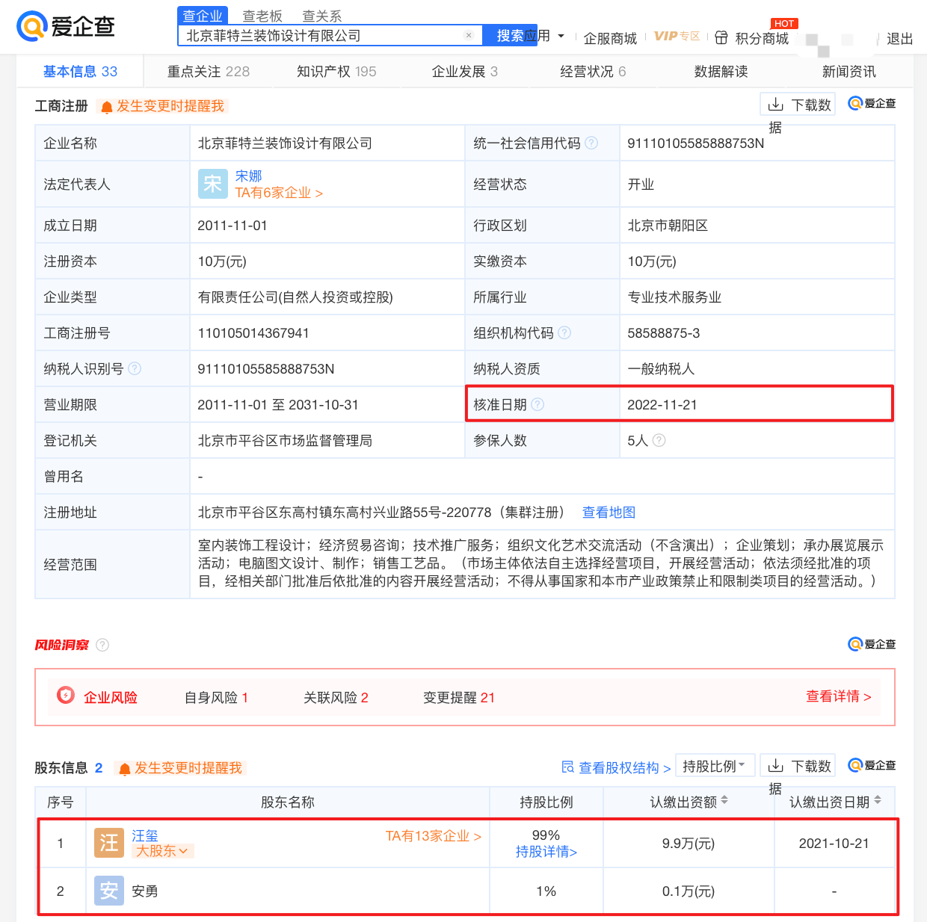
Task: Sort by 认缴出资额 column
Action: (724, 800)
